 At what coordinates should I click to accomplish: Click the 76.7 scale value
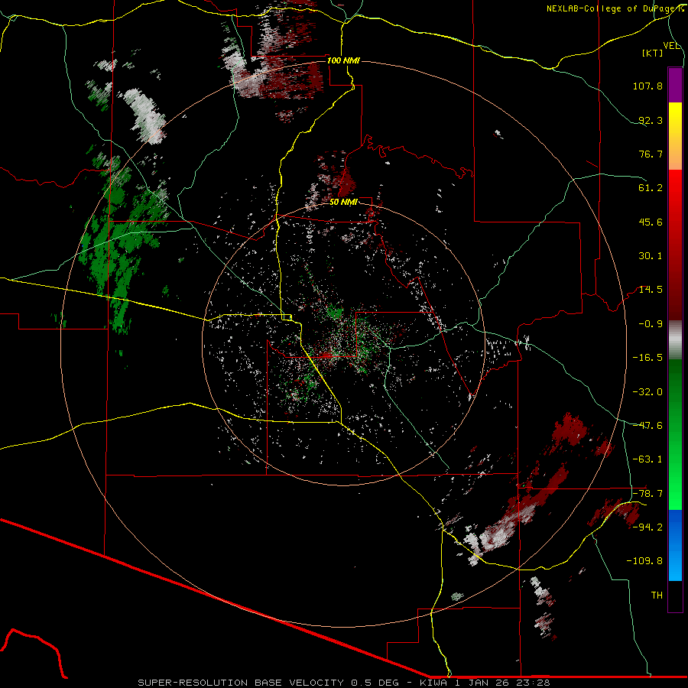(x=651, y=154)
